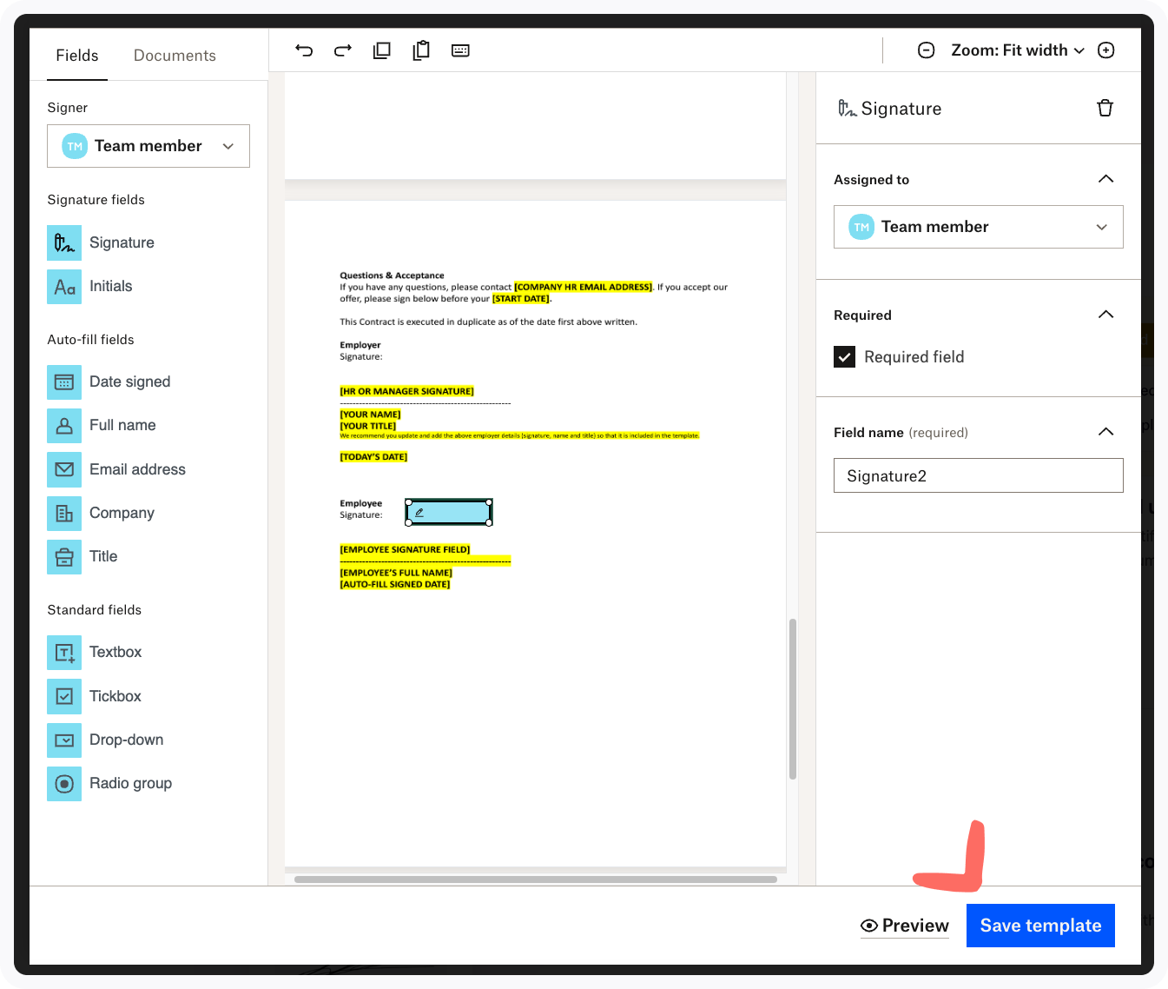The height and width of the screenshot is (989, 1168).
Task: Open the keyboard shortcuts icon
Action: 460,50
